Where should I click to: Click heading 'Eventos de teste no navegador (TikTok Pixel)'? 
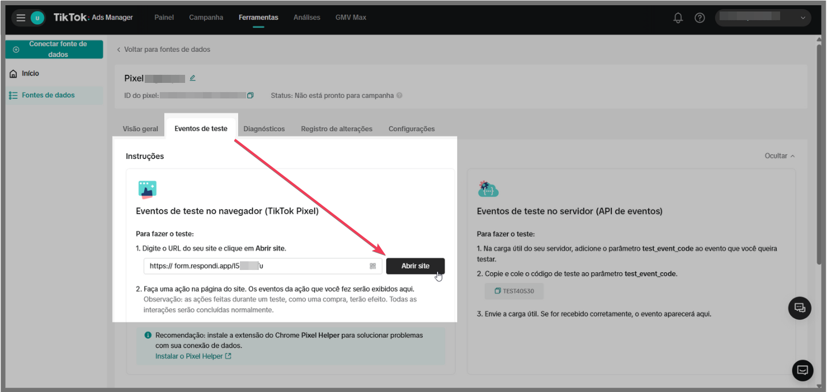227,211
